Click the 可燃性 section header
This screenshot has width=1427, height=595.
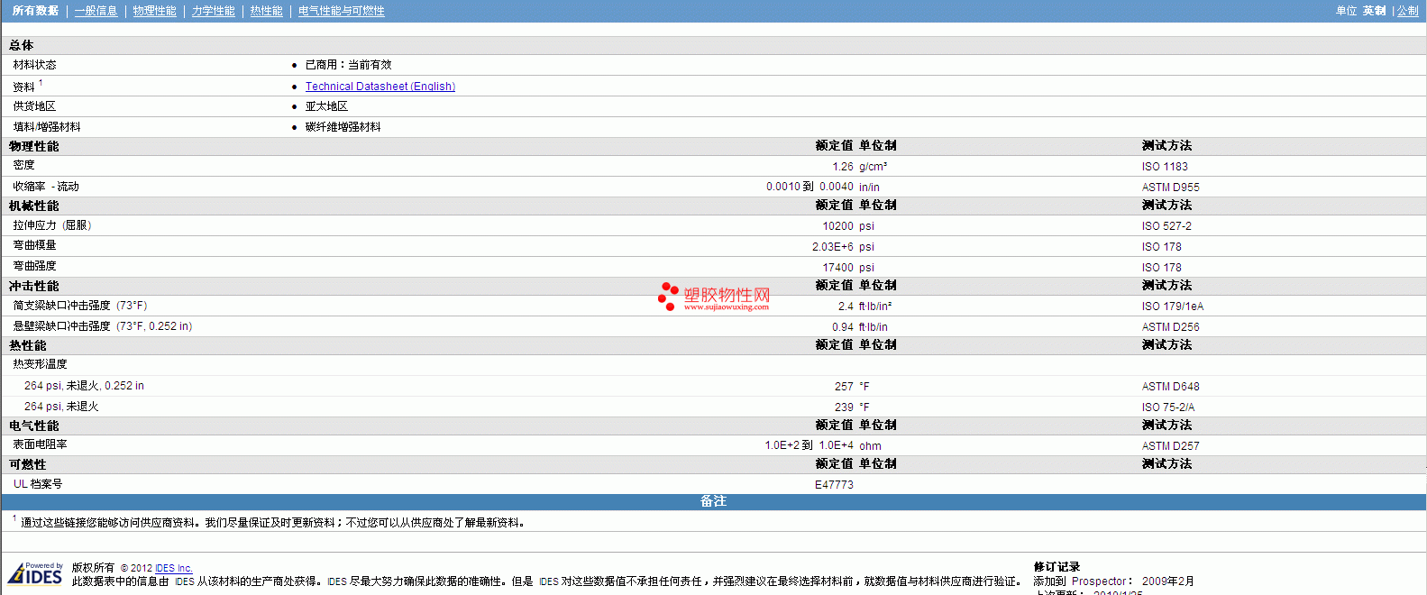pyautogui.click(x=28, y=464)
